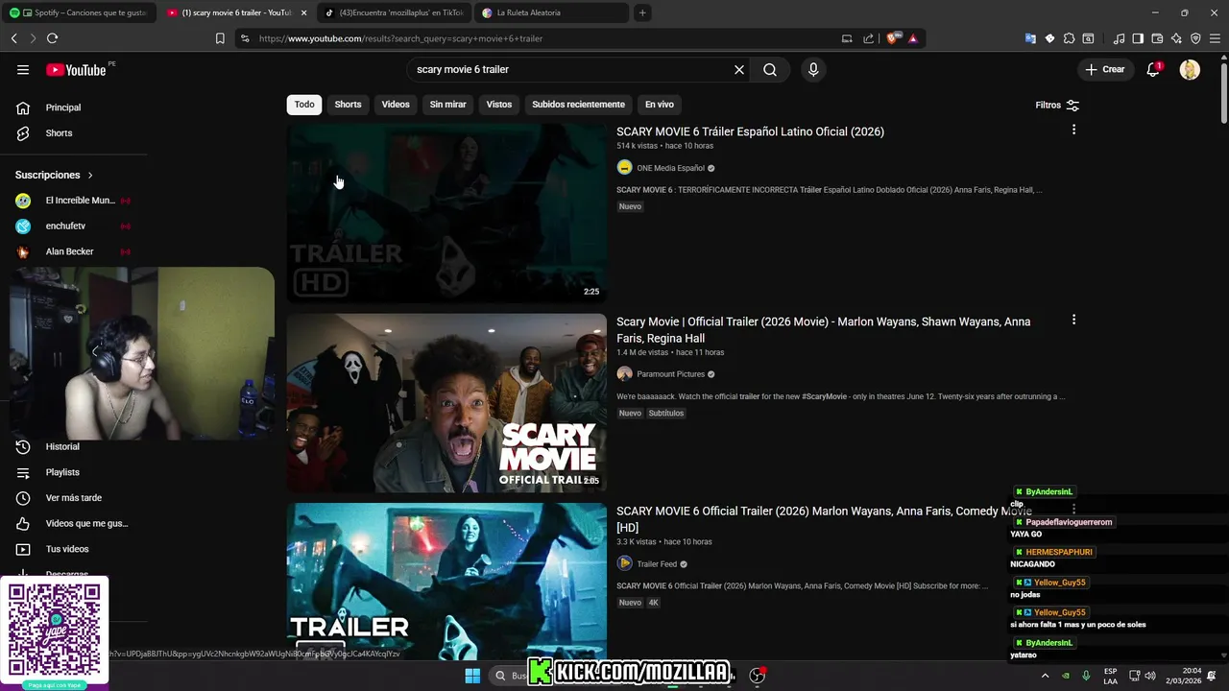Select the Subidos recientemente chip
This screenshot has width=1229, height=691.
pos(578,105)
